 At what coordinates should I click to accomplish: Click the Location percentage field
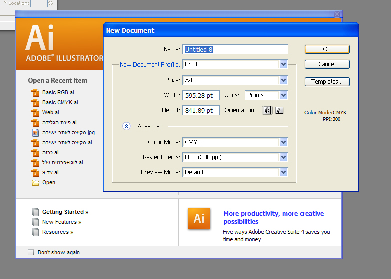click(39, 3)
